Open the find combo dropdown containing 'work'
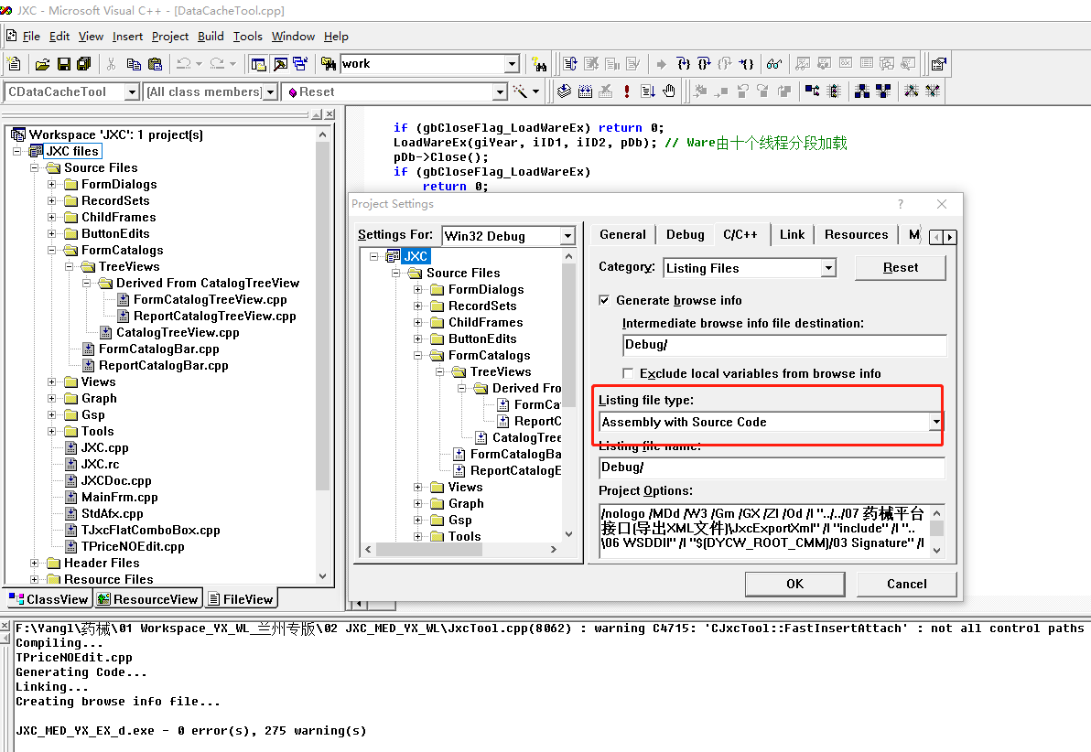 [513, 64]
